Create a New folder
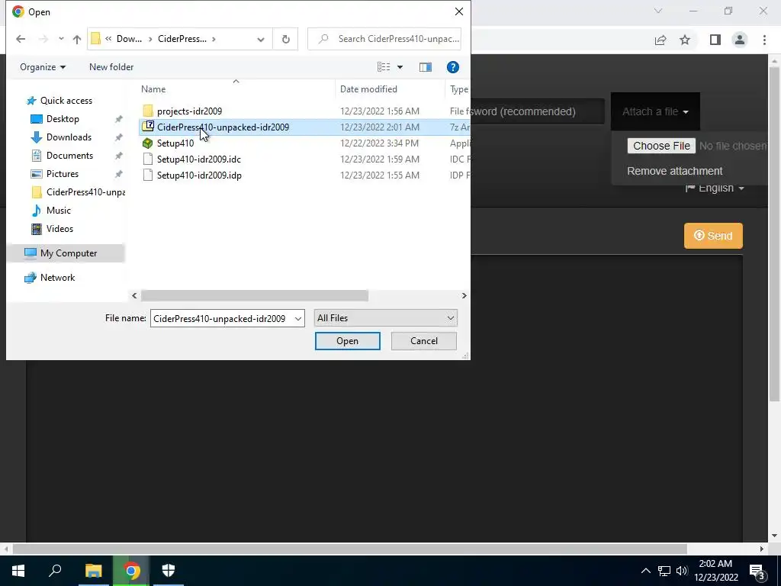 (111, 67)
